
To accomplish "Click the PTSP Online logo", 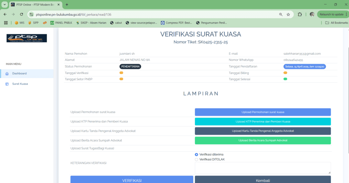I will (x=27, y=38).
